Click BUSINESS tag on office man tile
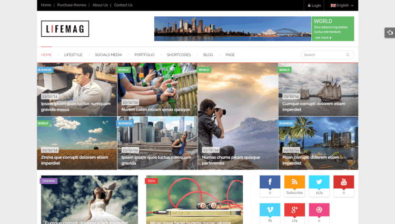Screen dimensions: 395x224 pyautogui.click(x=45, y=70)
